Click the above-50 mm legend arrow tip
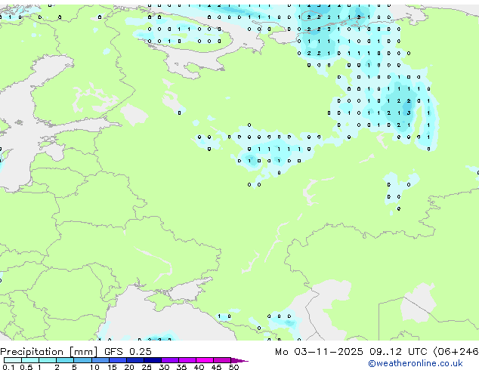479x370 pixels. pos(239,360)
